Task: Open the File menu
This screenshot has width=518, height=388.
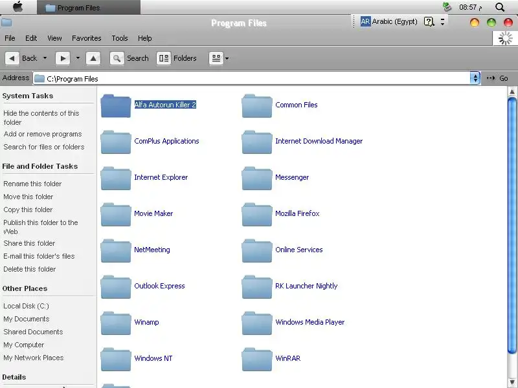Action: tap(10, 38)
